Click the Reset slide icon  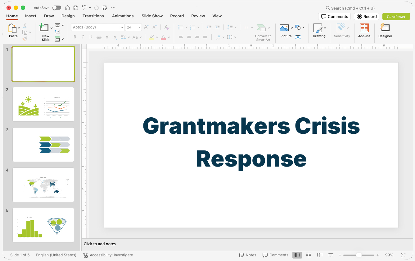[x=57, y=32]
